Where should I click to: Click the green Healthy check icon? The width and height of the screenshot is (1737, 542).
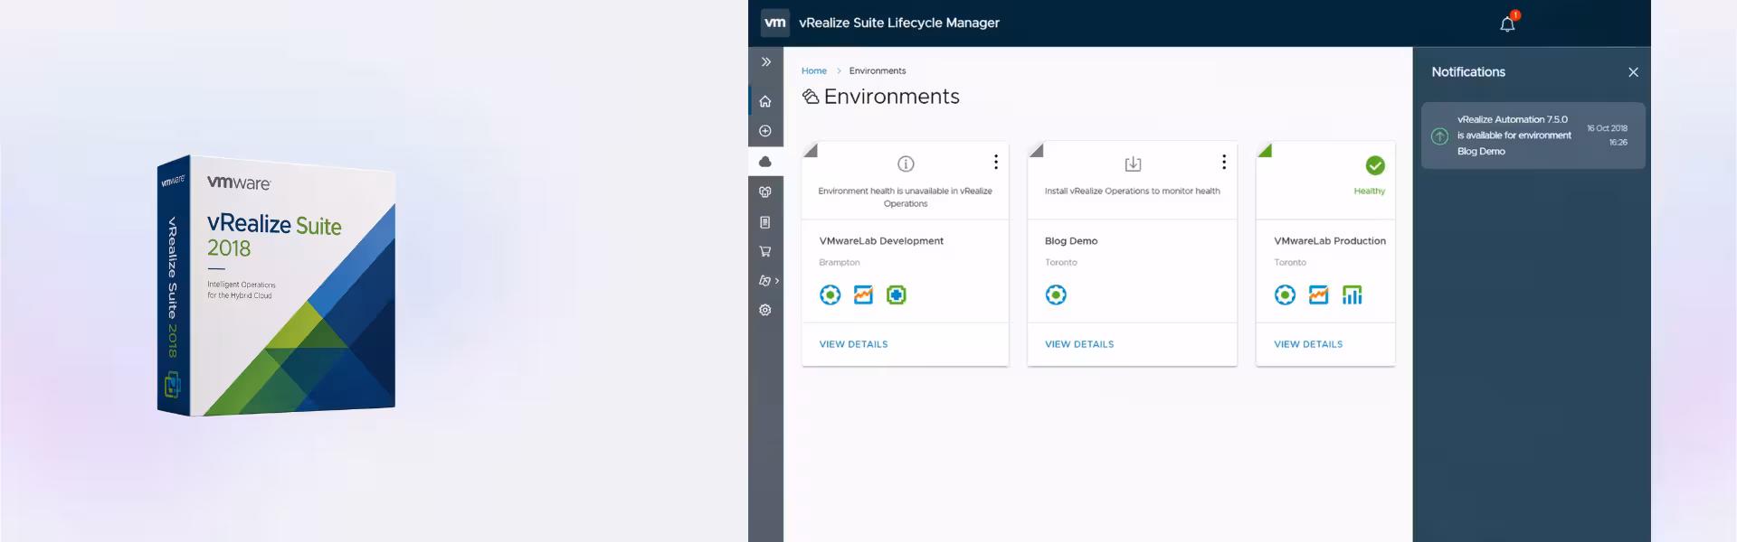coord(1375,165)
